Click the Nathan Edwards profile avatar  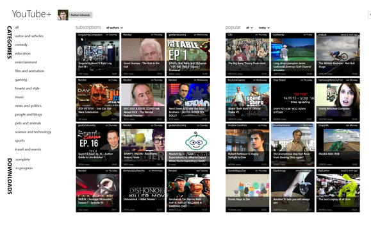point(63,15)
